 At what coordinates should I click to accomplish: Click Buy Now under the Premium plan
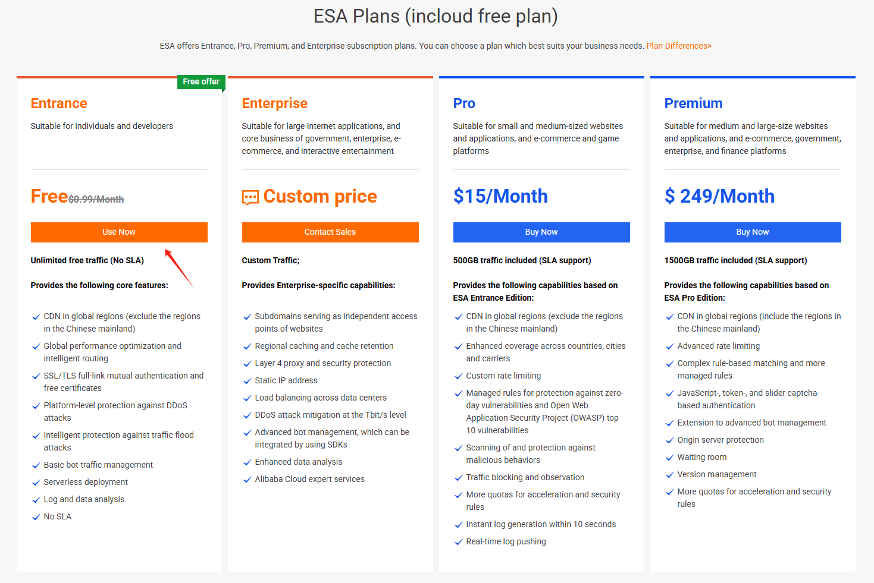[753, 232]
